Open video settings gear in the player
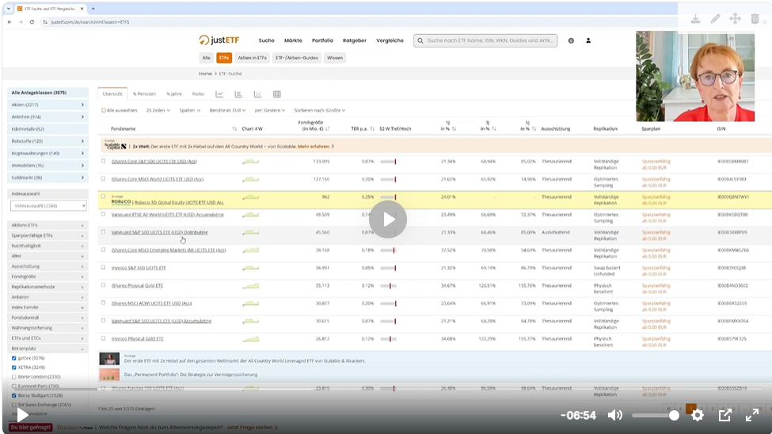The height and width of the screenshot is (434, 772). tap(697, 415)
